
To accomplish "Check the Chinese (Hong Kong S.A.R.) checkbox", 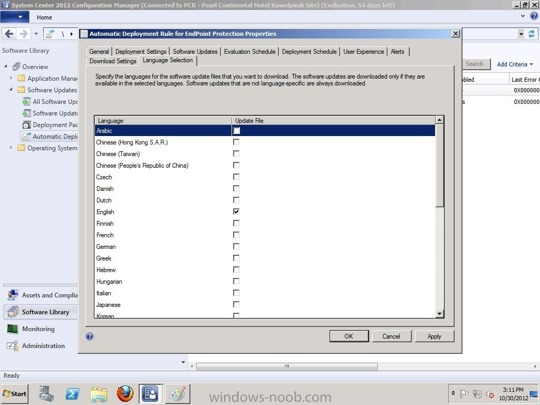I will [x=236, y=142].
